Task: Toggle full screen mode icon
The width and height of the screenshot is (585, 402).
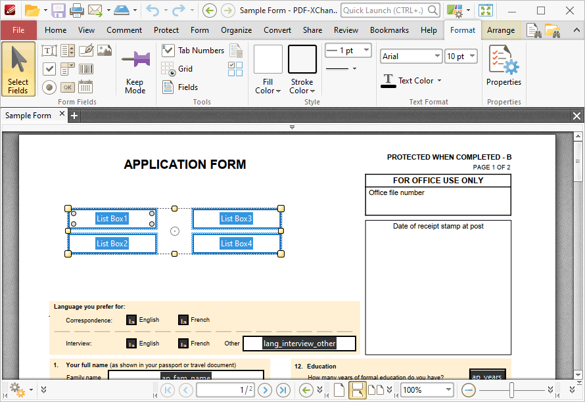Action: [486, 11]
